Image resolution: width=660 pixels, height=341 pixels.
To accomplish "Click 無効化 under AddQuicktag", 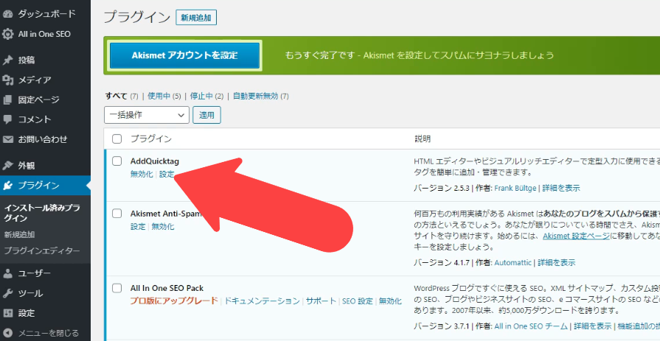I will click(x=142, y=174).
